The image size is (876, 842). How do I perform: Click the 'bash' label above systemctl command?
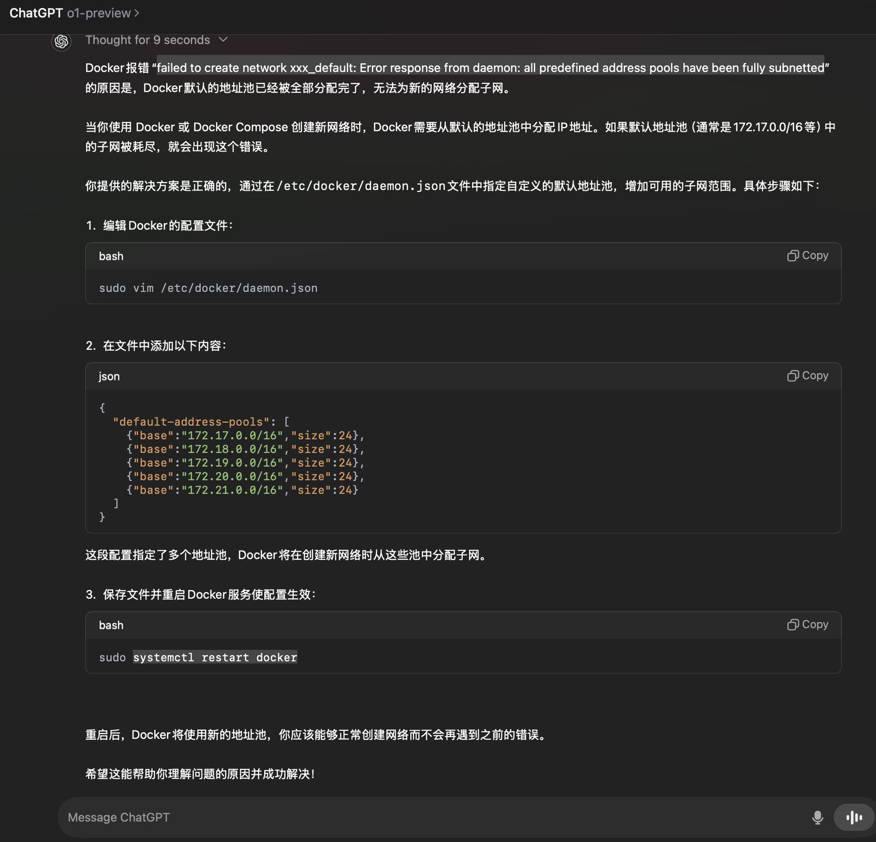click(111, 625)
